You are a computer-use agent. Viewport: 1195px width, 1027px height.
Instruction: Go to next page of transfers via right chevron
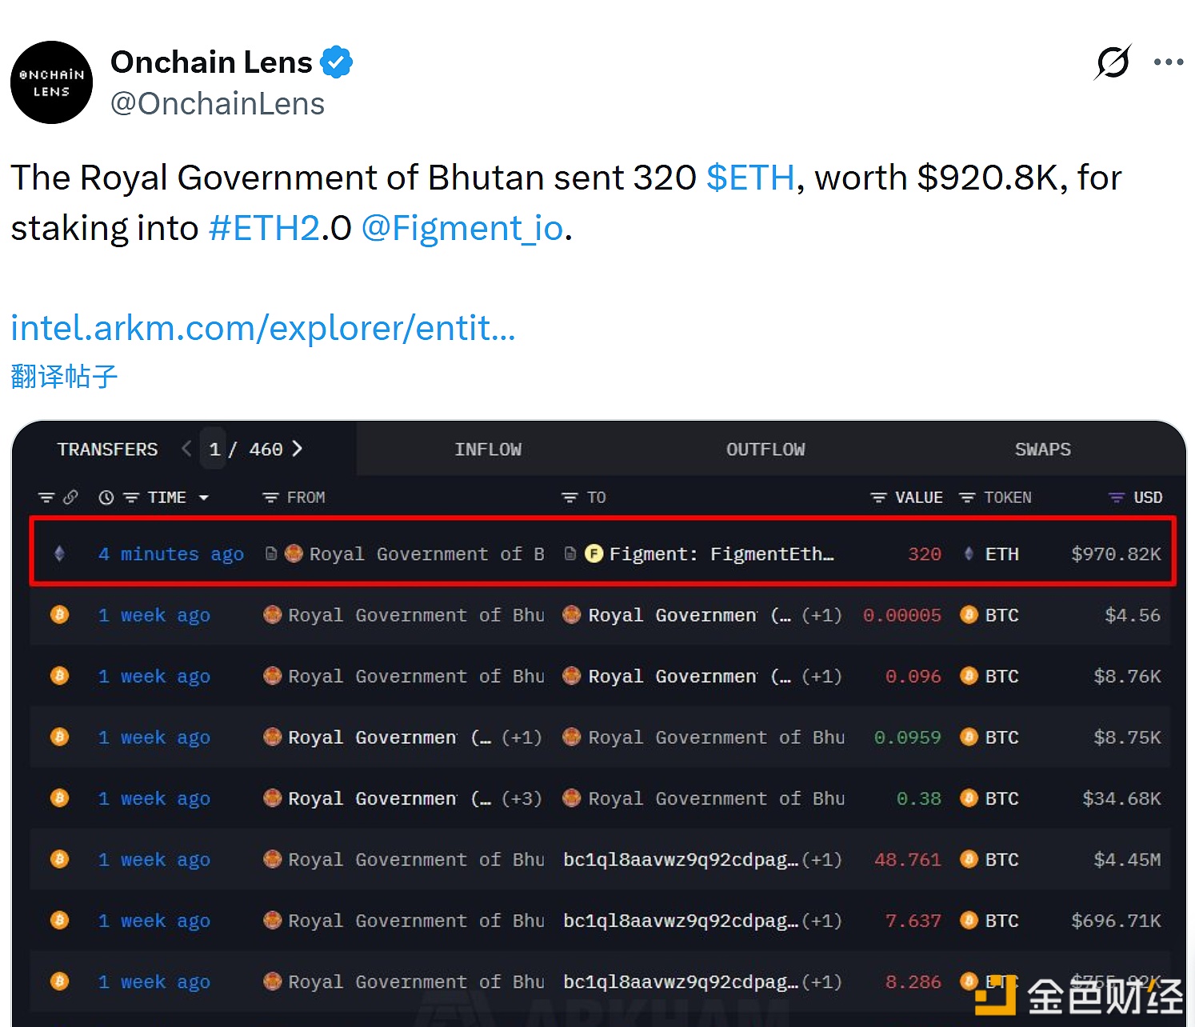(297, 449)
